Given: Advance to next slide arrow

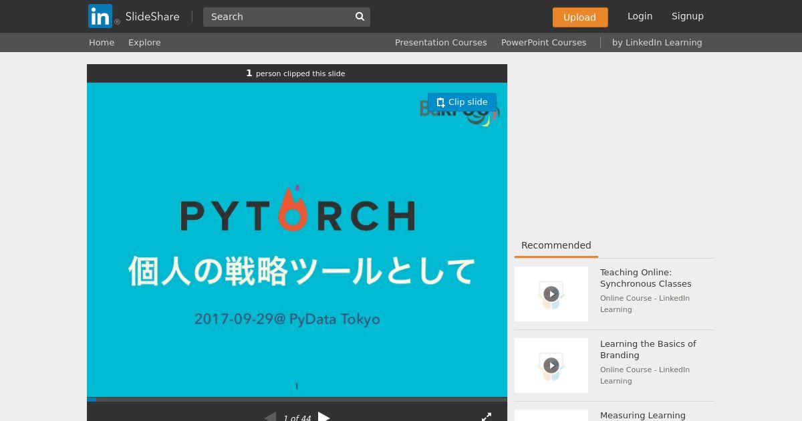Looking at the screenshot, I should tap(324, 417).
